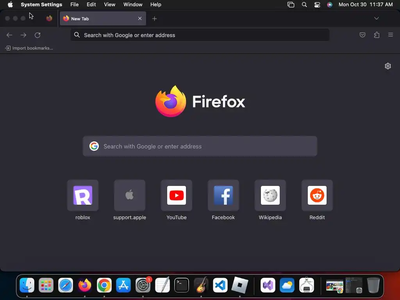This screenshot has width=400, height=300.
Task: Click the Firefox View pinned icon
Action: click(49, 18)
